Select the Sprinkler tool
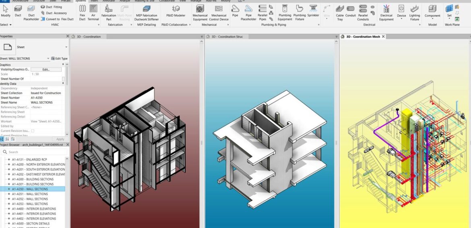471x228 pixels. [x=313, y=11]
